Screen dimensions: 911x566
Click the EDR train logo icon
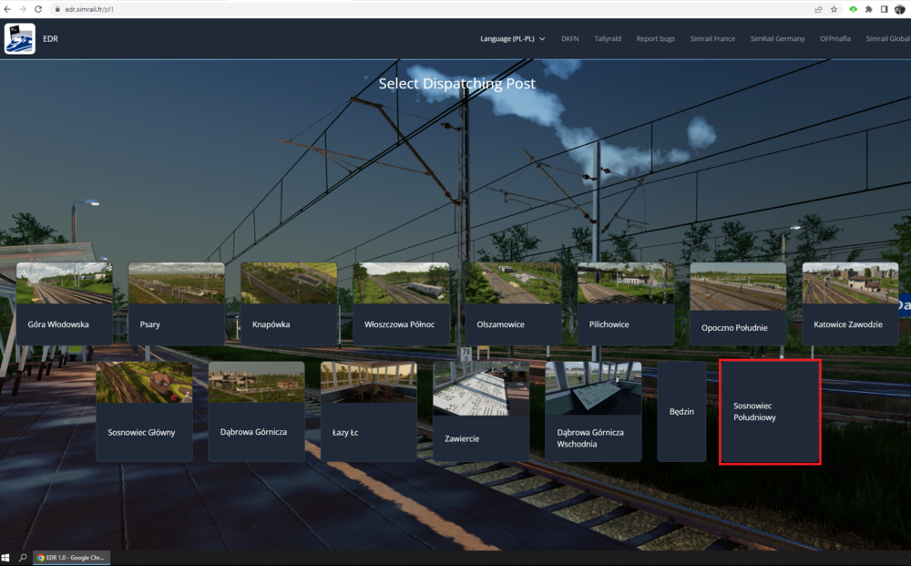coord(19,39)
